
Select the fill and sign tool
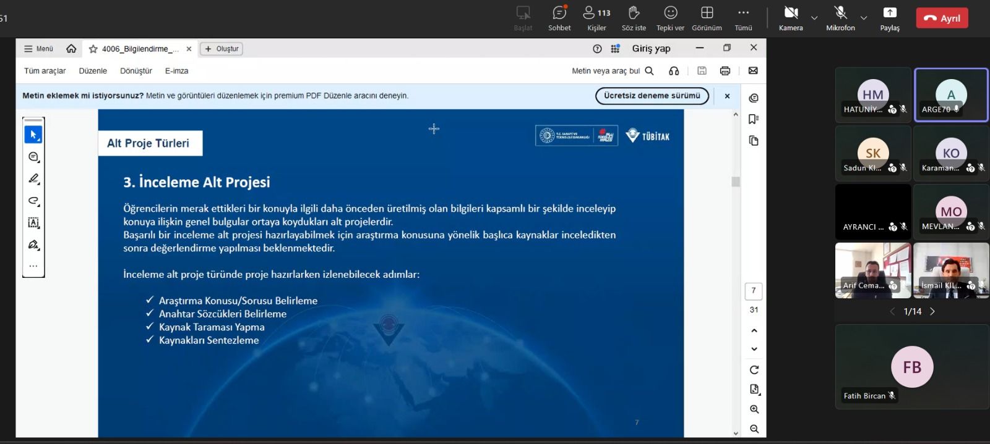point(33,245)
